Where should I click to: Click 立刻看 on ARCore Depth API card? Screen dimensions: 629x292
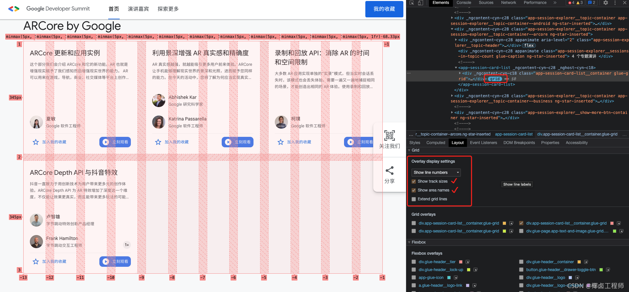click(x=115, y=262)
